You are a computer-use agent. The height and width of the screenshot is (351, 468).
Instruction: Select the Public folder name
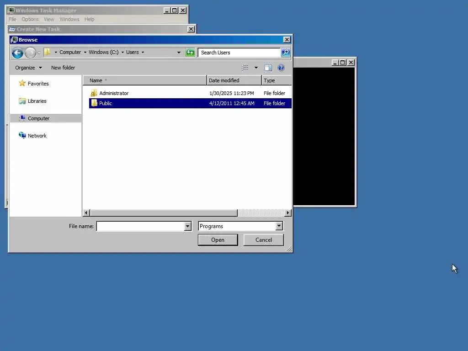[x=106, y=103]
